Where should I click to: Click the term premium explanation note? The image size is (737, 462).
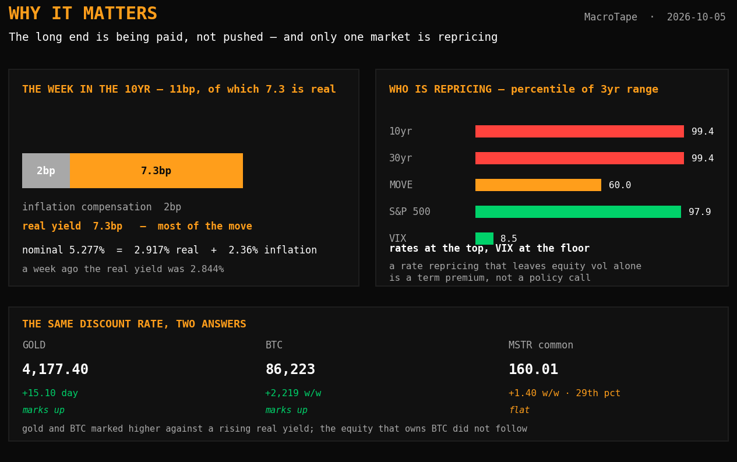click(515, 272)
